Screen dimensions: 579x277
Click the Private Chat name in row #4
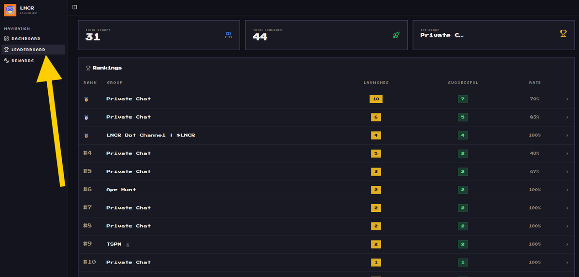[x=128, y=153]
